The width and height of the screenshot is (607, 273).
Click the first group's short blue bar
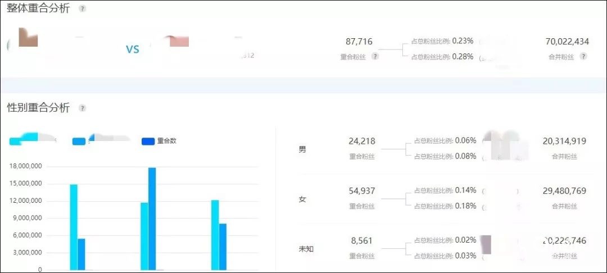(81, 254)
